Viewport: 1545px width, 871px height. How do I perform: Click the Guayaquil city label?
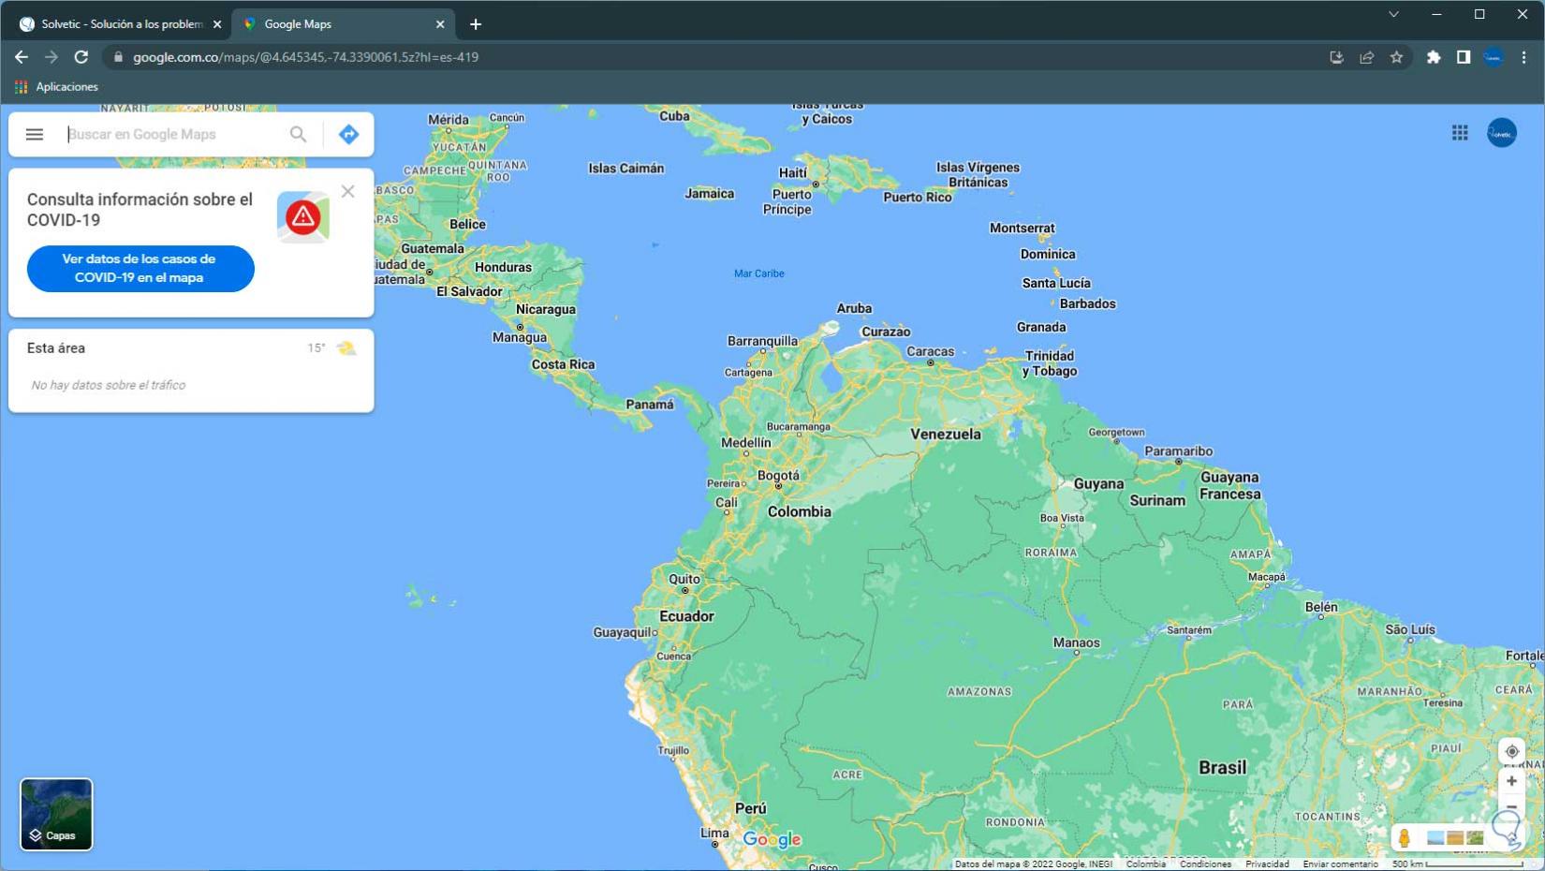tap(624, 633)
